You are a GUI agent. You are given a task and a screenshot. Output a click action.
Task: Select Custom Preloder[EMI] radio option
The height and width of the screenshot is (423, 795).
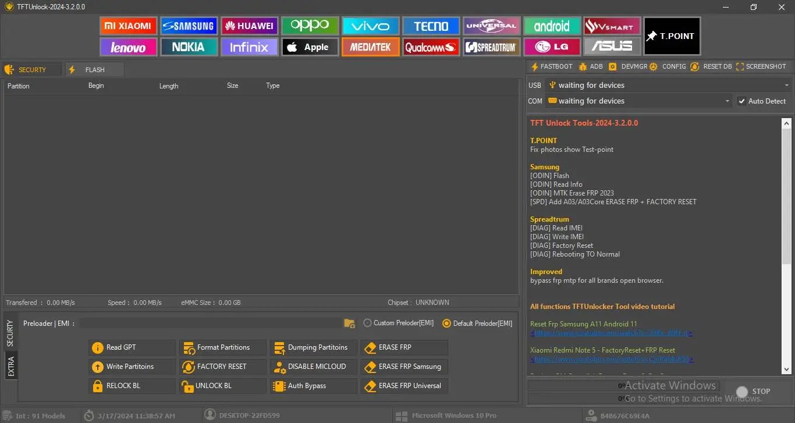point(399,323)
